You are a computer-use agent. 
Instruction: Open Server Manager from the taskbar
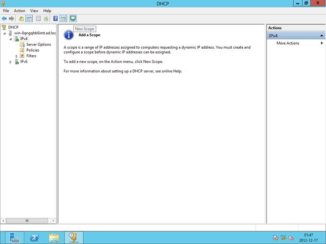(x=15, y=237)
